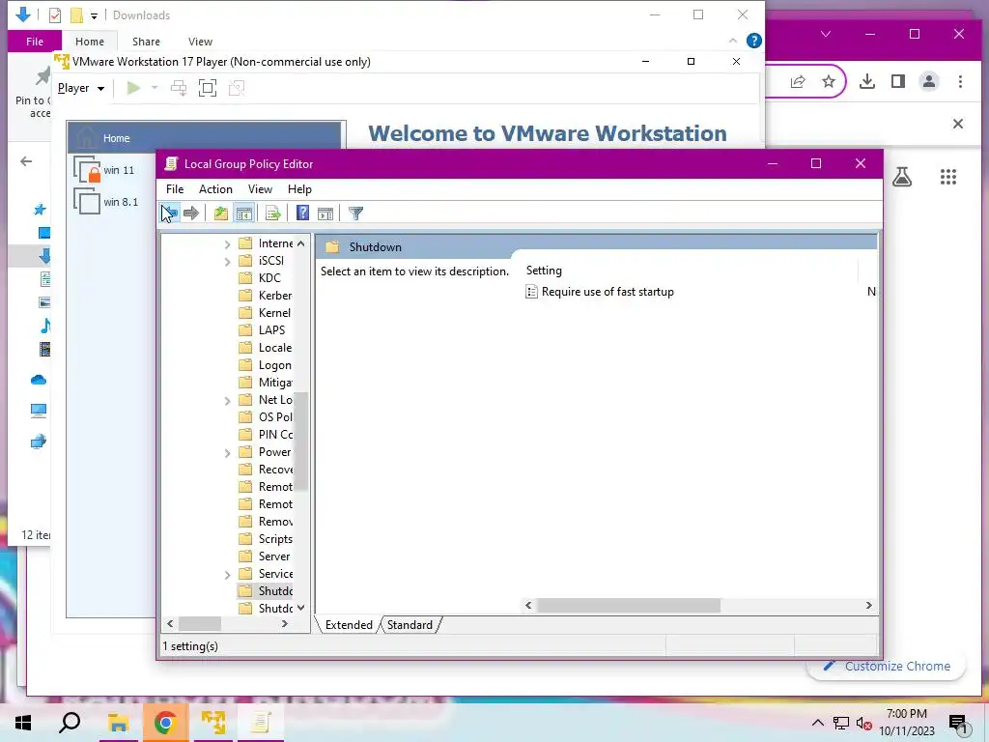Image resolution: width=989 pixels, height=742 pixels.
Task: Open the Share ribbon tab in Downloads
Action: pos(147,42)
